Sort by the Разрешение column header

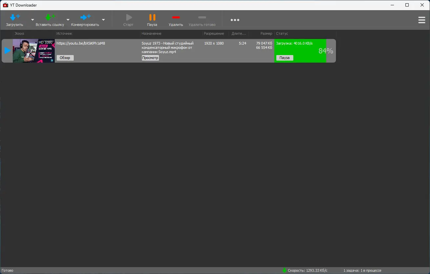[x=215, y=33]
